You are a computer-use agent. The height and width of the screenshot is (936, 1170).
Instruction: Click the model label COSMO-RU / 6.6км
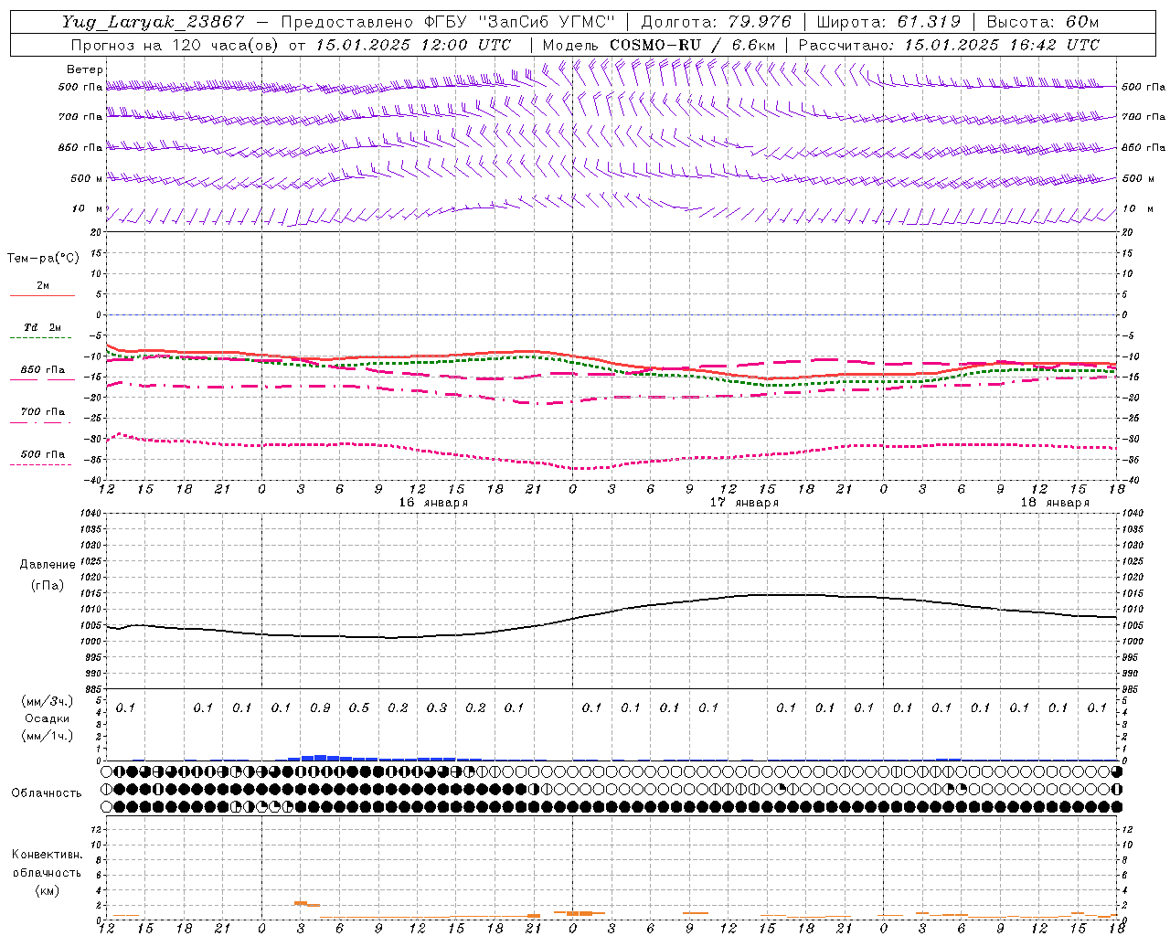coord(692,45)
